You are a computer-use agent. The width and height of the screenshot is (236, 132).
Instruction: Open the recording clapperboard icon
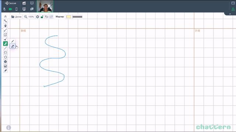tap(24, 3)
